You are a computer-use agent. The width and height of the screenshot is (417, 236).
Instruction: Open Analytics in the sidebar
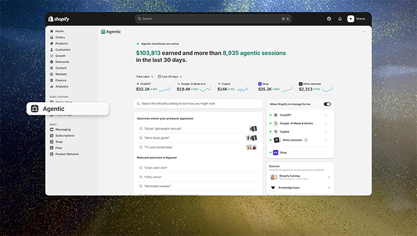point(62,86)
